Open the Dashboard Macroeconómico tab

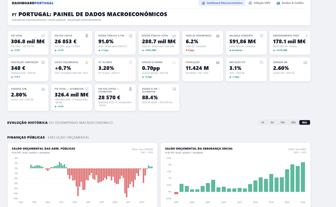[x=222, y=3]
